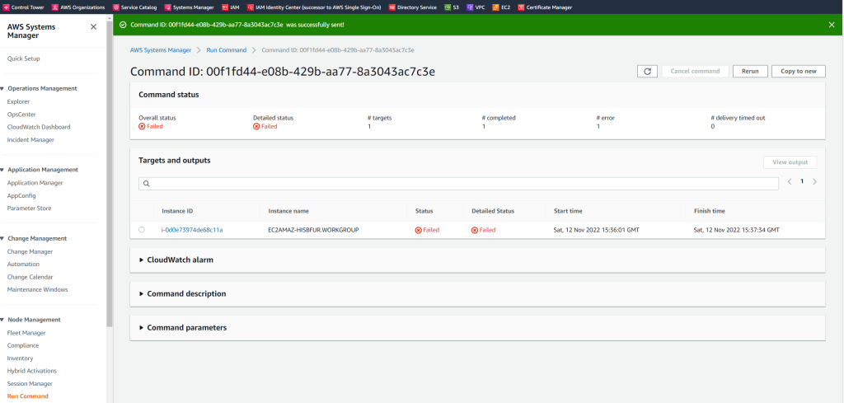
Task: Open OpsCenter in the sidebar
Action: [x=21, y=115]
